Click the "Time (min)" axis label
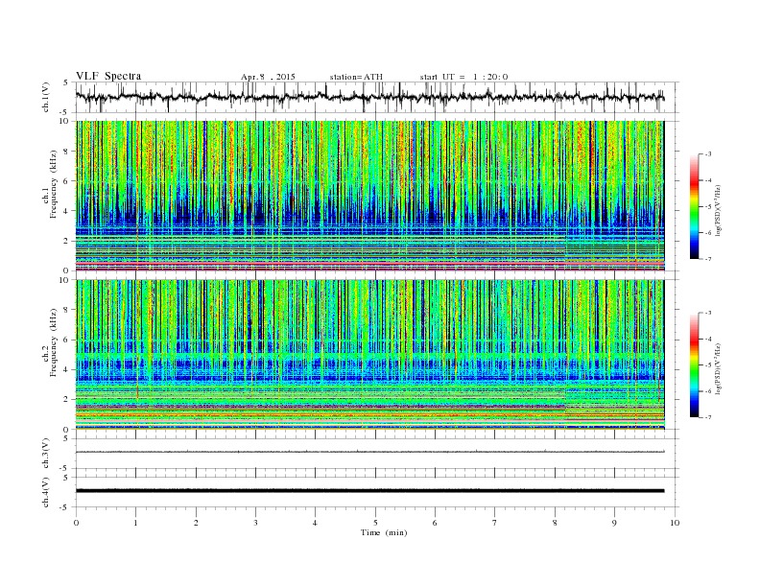Screen dimensions: 760x587 click(x=384, y=532)
